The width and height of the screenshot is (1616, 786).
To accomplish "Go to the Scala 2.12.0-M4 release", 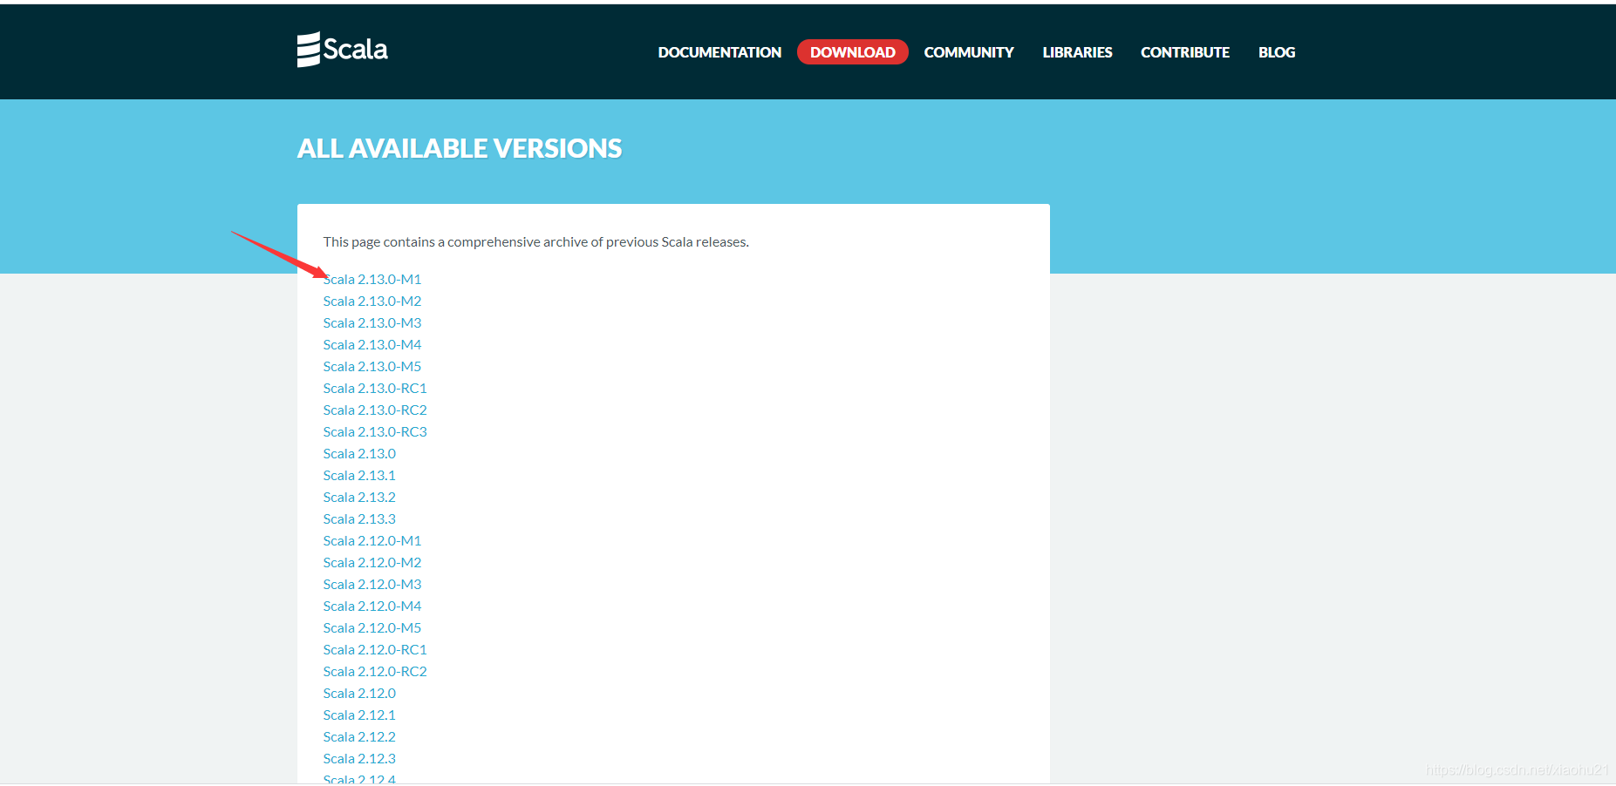I will coord(372,606).
